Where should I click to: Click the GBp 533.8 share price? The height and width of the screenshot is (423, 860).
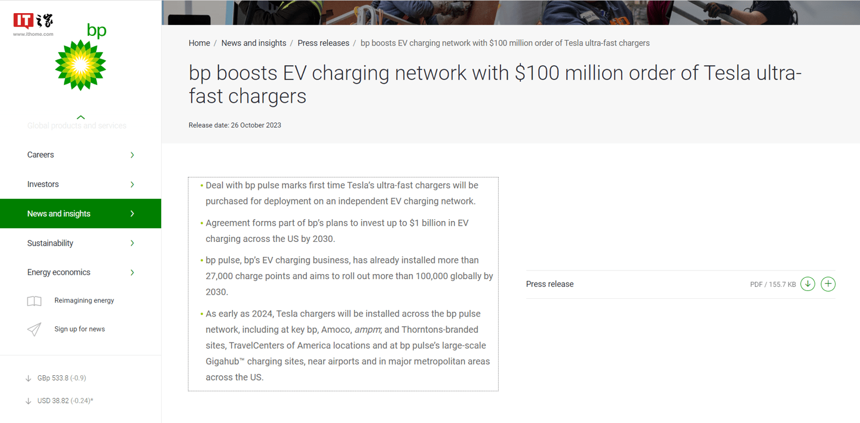pos(62,378)
